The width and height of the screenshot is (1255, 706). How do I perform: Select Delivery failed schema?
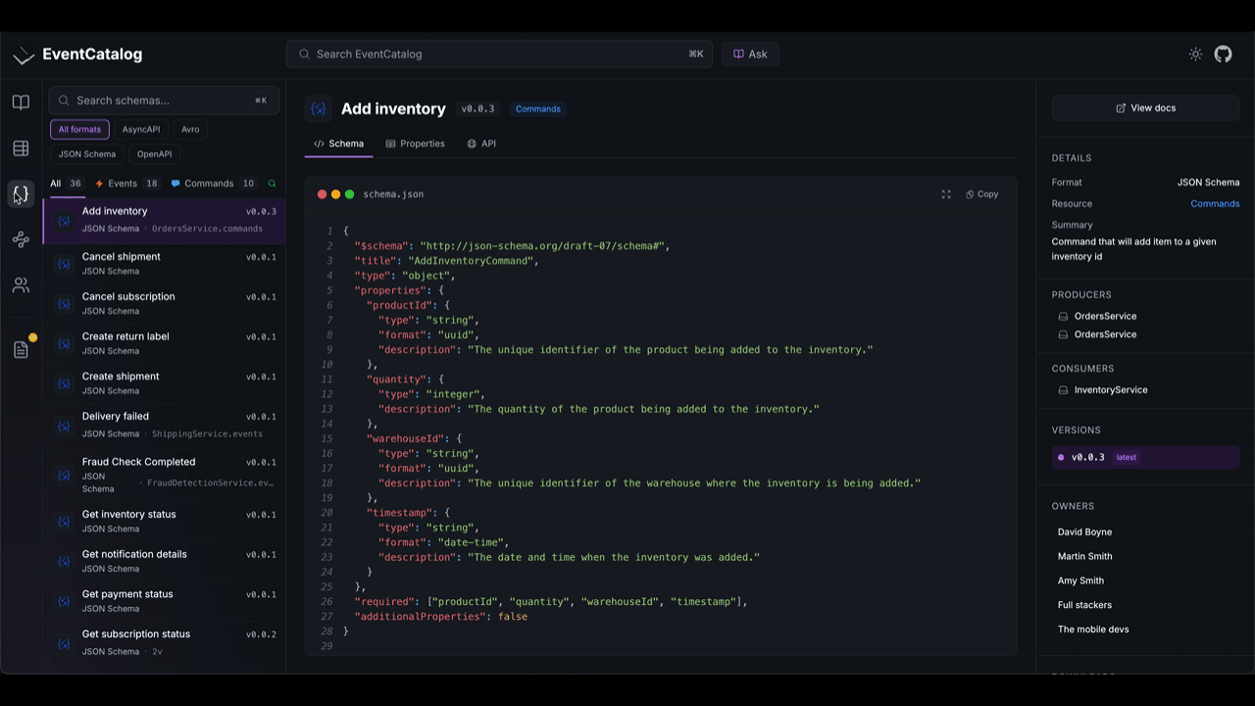point(165,425)
